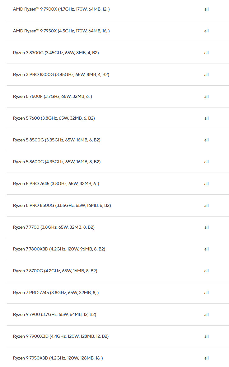
Task: Click the Ryzen 5 7600 CPU entry
Action: [x=54, y=118]
